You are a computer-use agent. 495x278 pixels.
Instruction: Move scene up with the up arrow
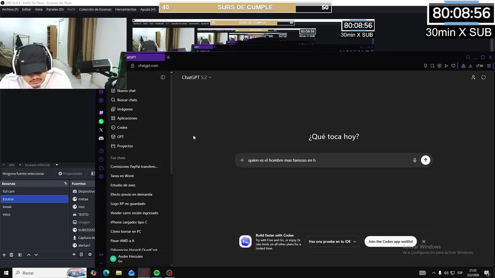(29, 254)
